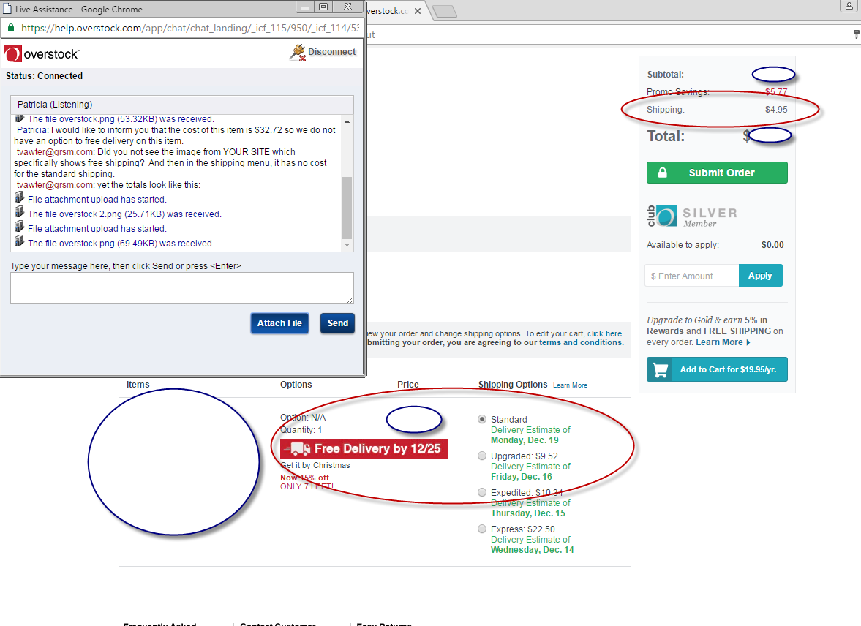Image resolution: width=861 pixels, height=626 pixels.
Task: Select the Standard shipping option
Action: pos(481,419)
